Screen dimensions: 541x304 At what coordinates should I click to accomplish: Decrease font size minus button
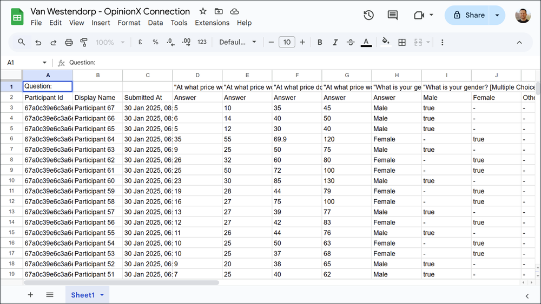[x=271, y=42]
